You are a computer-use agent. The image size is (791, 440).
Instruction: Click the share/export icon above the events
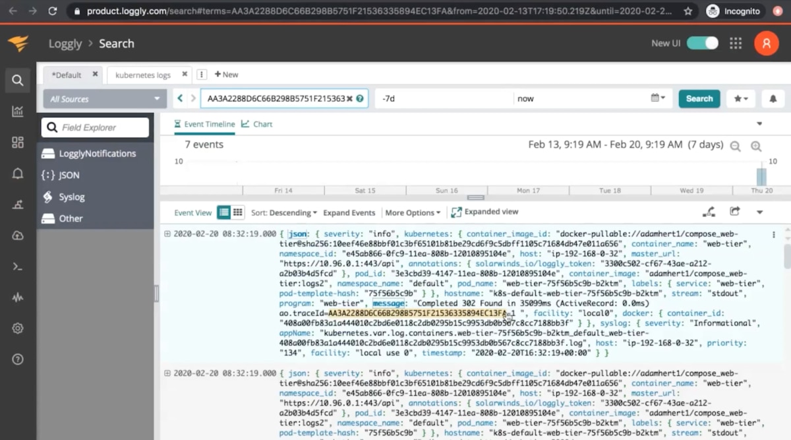click(734, 211)
